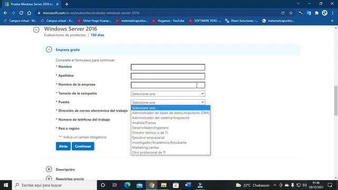338x190 pixels.
Task: Choose Desarrollador/Ingeniero option
Action: pyautogui.click(x=171, y=128)
